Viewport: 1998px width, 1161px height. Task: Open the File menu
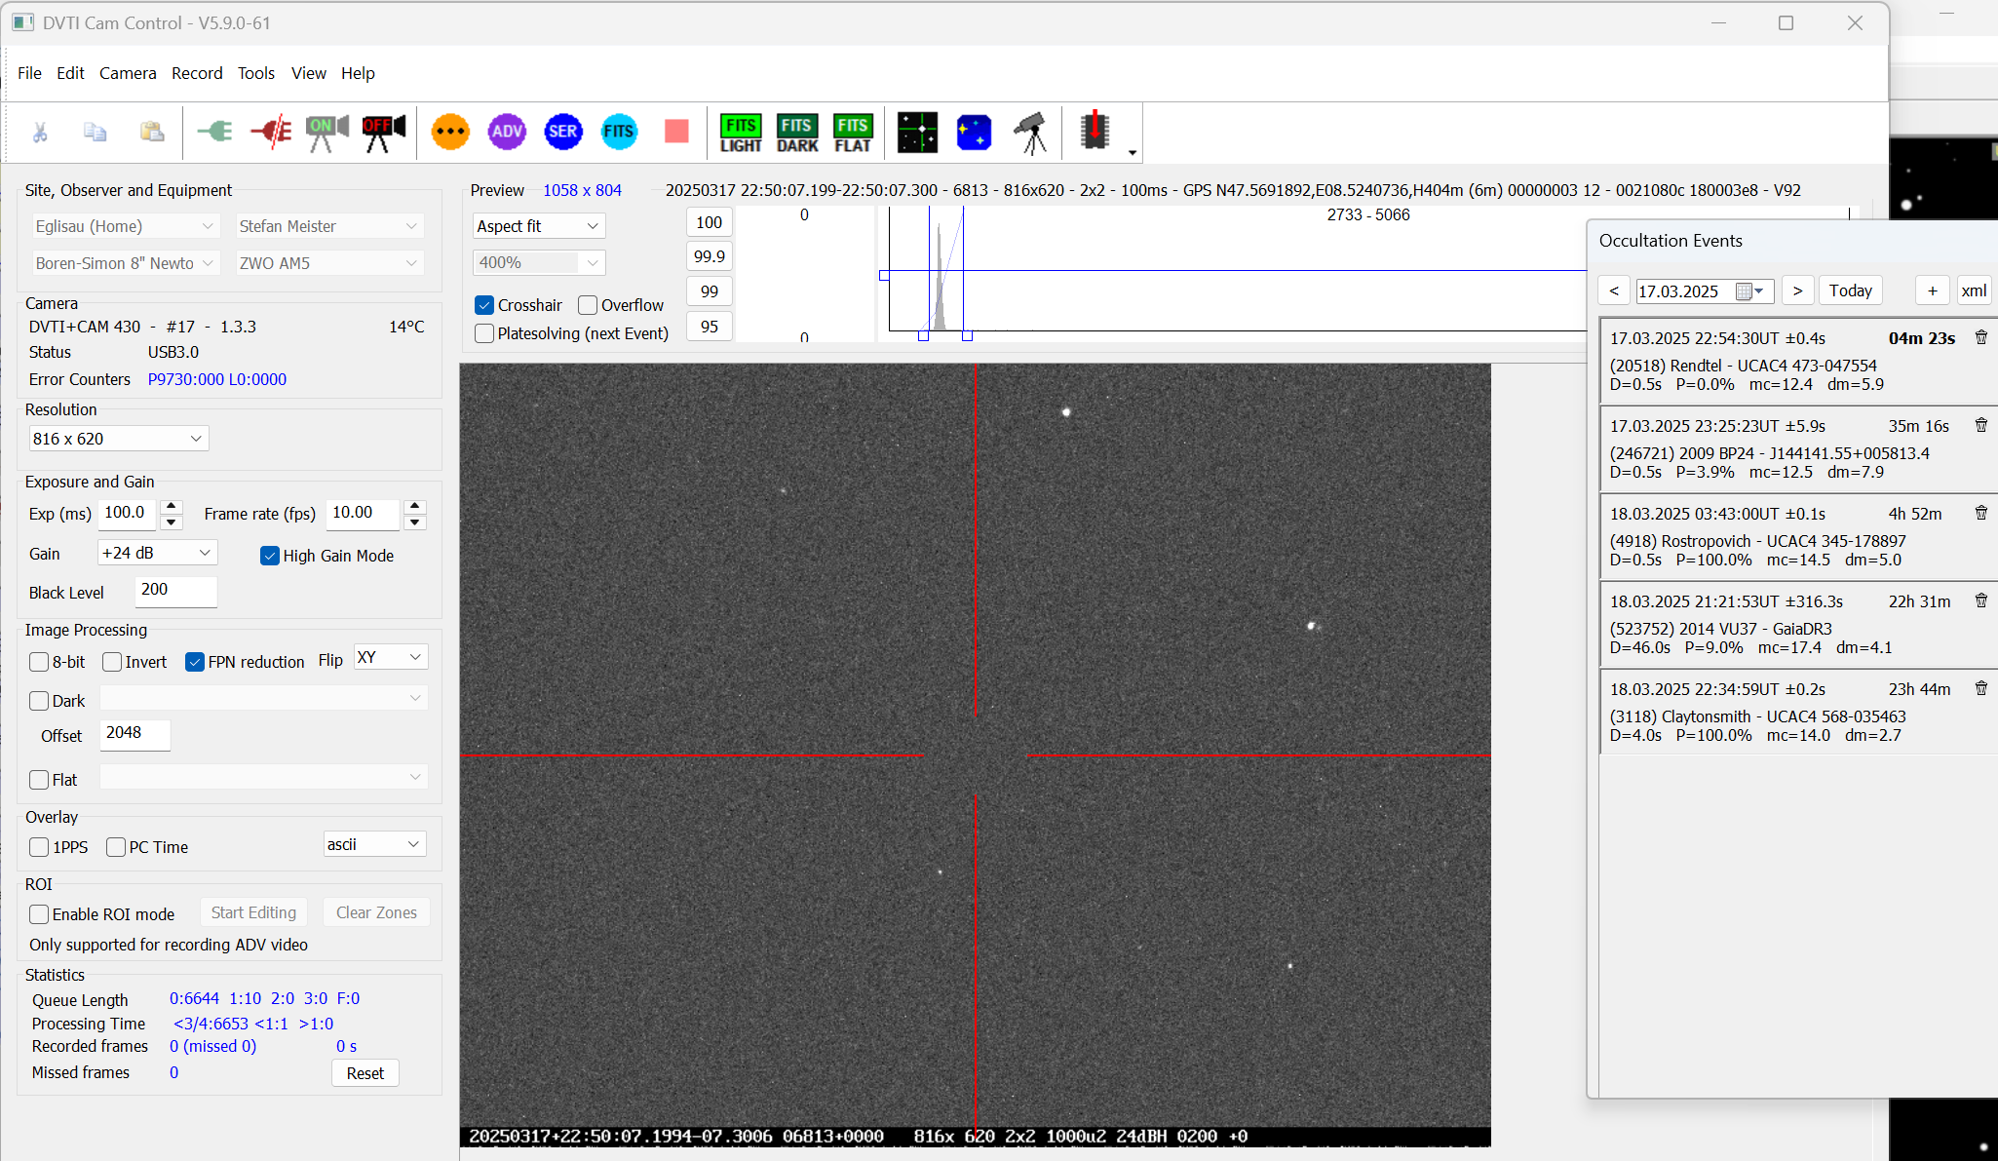29,73
